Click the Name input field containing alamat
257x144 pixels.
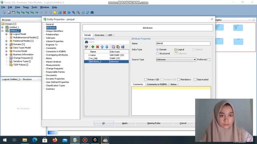coord(183,44)
